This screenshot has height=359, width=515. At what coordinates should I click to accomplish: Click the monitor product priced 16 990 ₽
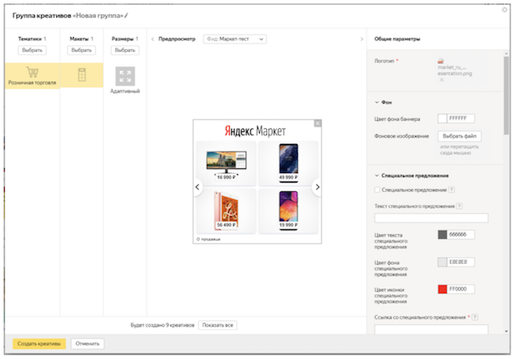tap(226, 163)
